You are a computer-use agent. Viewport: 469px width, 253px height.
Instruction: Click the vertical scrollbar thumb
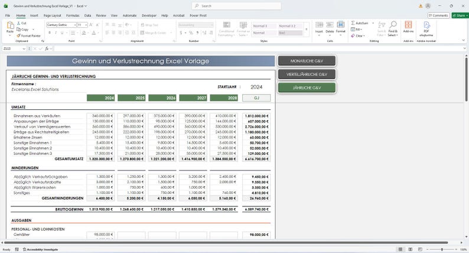(x=466, y=79)
